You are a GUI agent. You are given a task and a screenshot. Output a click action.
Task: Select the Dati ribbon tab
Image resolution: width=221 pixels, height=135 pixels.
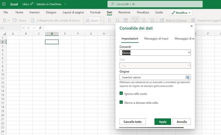[109, 12]
